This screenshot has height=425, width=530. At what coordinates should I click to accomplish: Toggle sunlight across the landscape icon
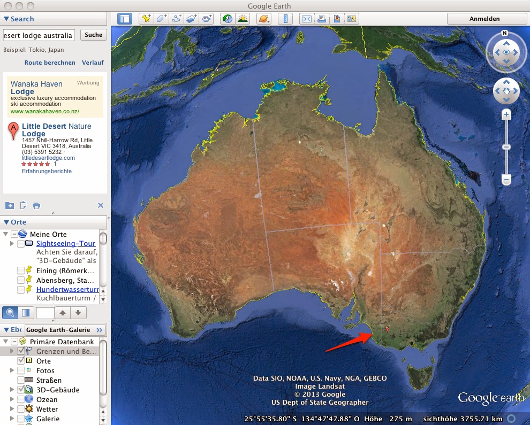point(243,19)
